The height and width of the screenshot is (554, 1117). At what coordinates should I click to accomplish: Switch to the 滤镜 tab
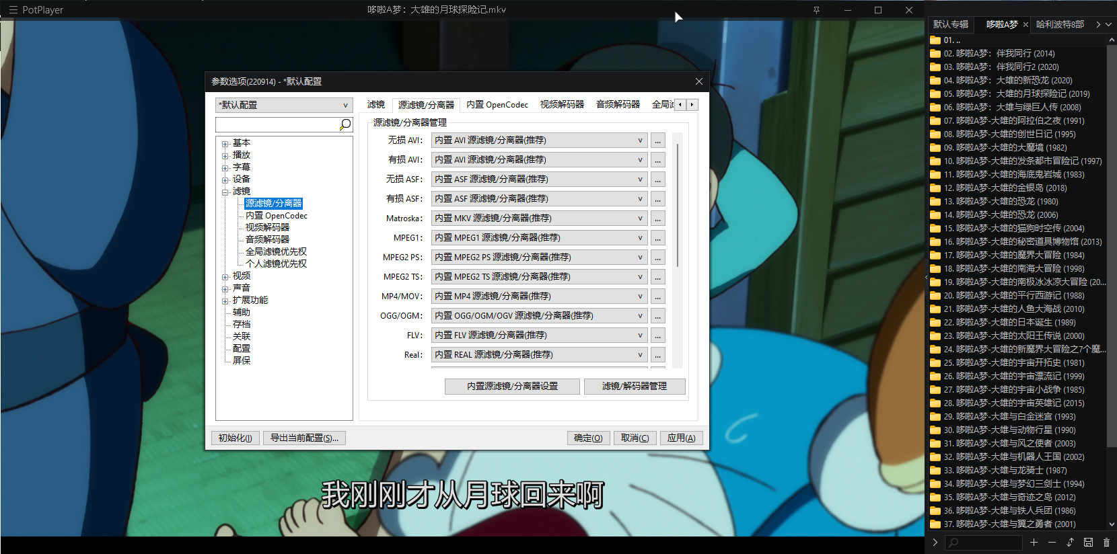[x=375, y=105]
